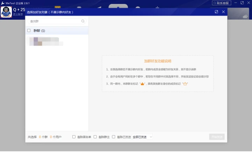
Task: Enable the 剔除已发送 checkbox
Action: pyautogui.click(x=114, y=137)
